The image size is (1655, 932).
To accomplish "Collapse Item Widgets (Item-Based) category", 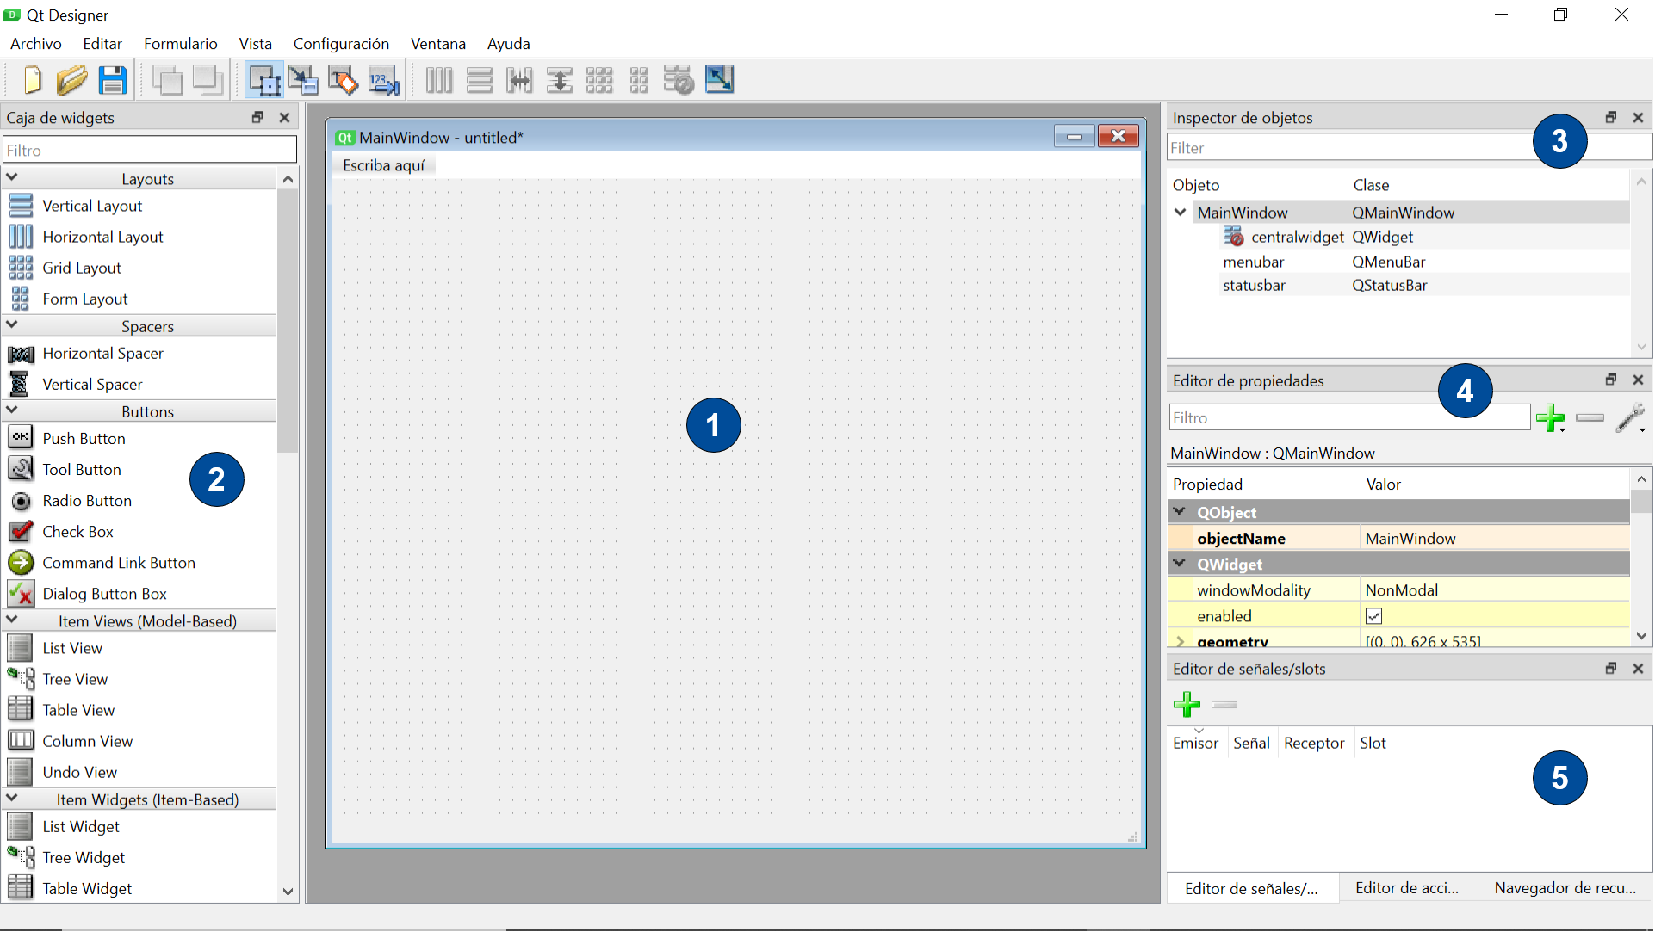I will point(12,799).
